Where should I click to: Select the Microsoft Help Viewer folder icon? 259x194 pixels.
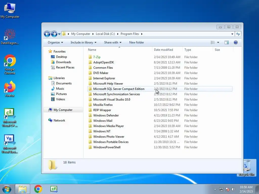(90, 83)
